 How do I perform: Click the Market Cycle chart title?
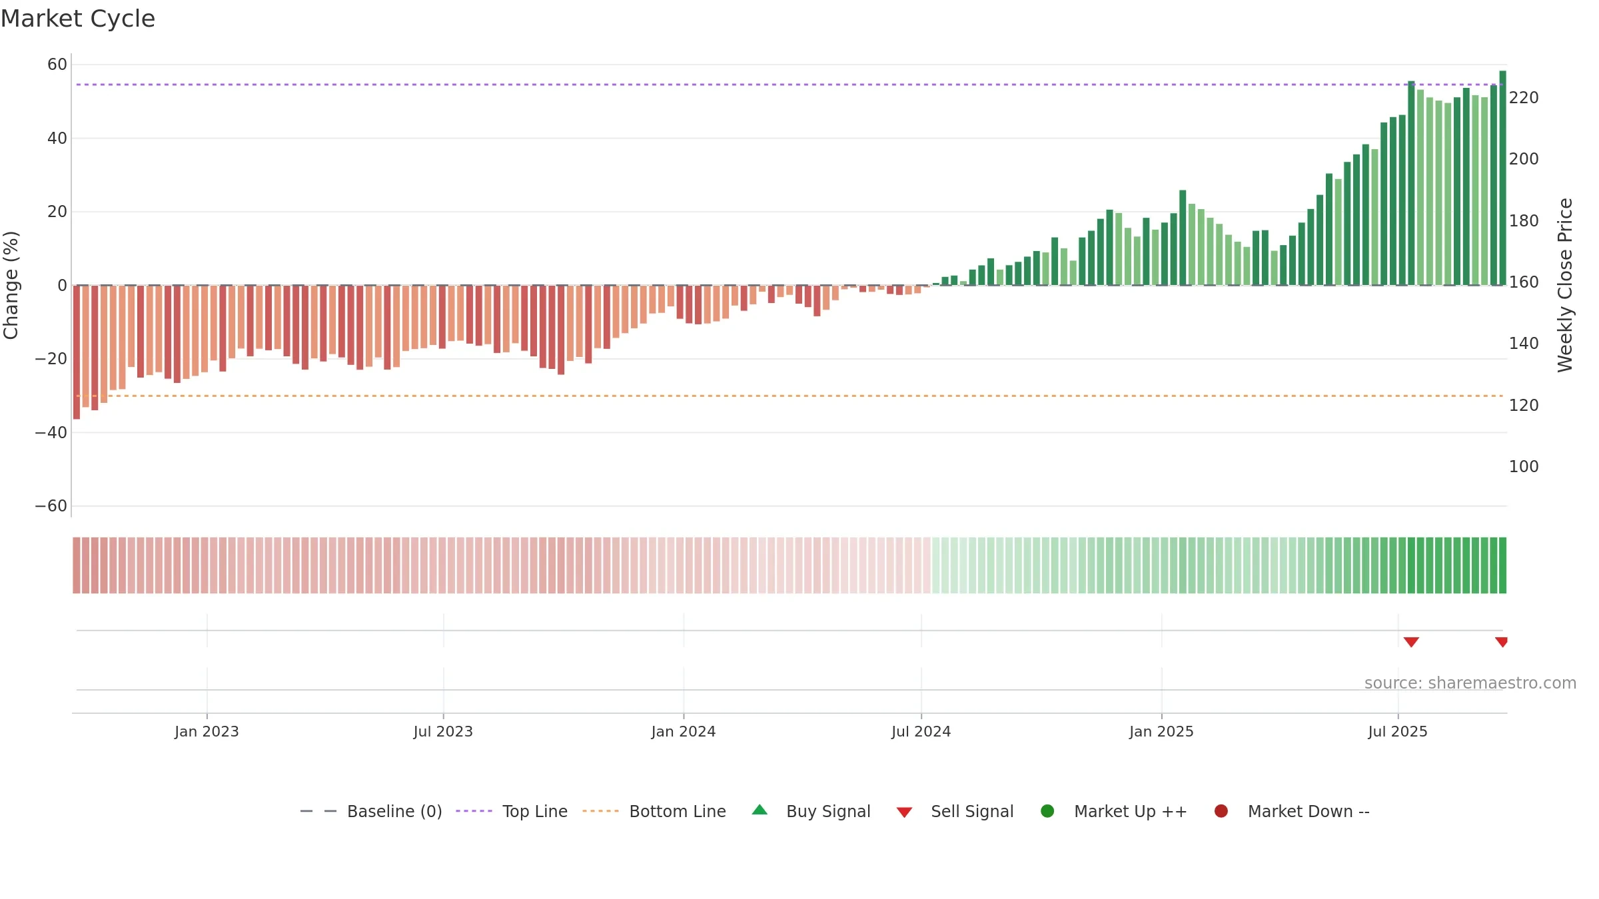pyautogui.click(x=78, y=19)
